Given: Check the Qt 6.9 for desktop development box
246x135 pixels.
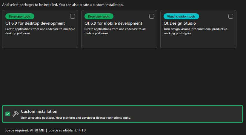Looking at the screenshot, I should [x=73, y=16].
